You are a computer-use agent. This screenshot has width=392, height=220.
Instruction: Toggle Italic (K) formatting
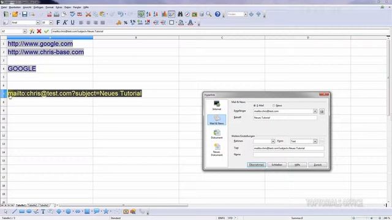tap(65, 23)
